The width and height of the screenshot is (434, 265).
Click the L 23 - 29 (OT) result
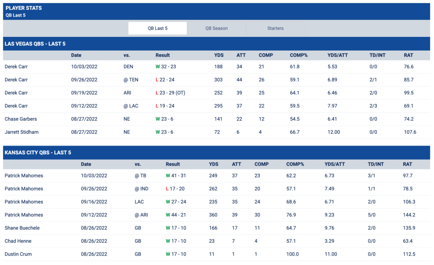coord(170,93)
